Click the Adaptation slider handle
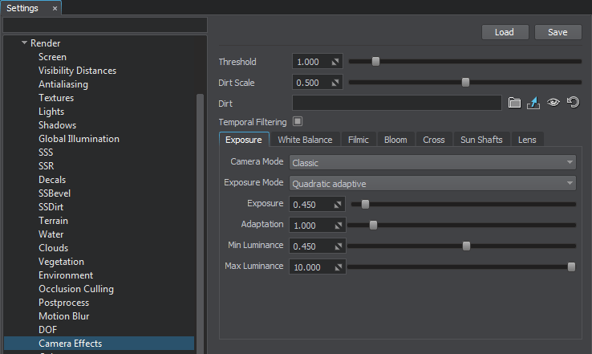This screenshot has height=354, width=592. coord(373,225)
